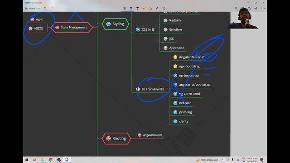
Task: Open the See more options menu
Action: pyautogui.click(x=263, y=9)
